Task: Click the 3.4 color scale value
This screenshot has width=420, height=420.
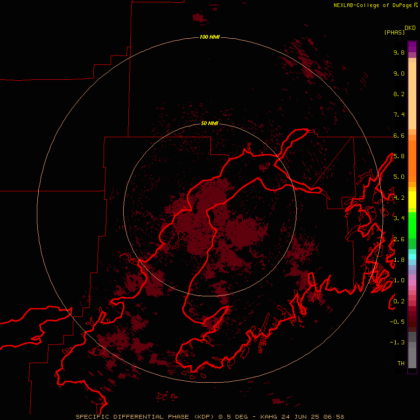Action: pos(399,218)
